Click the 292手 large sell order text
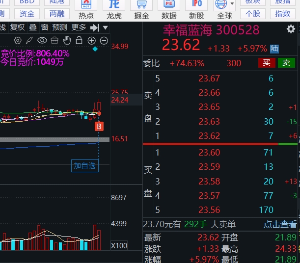Screen dimensions: 300x263 [x=195, y=224]
